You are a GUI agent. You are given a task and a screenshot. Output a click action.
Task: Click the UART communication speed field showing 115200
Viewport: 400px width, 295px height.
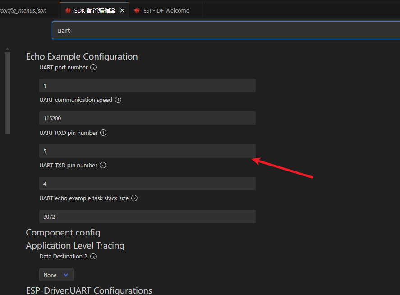coord(147,119)
